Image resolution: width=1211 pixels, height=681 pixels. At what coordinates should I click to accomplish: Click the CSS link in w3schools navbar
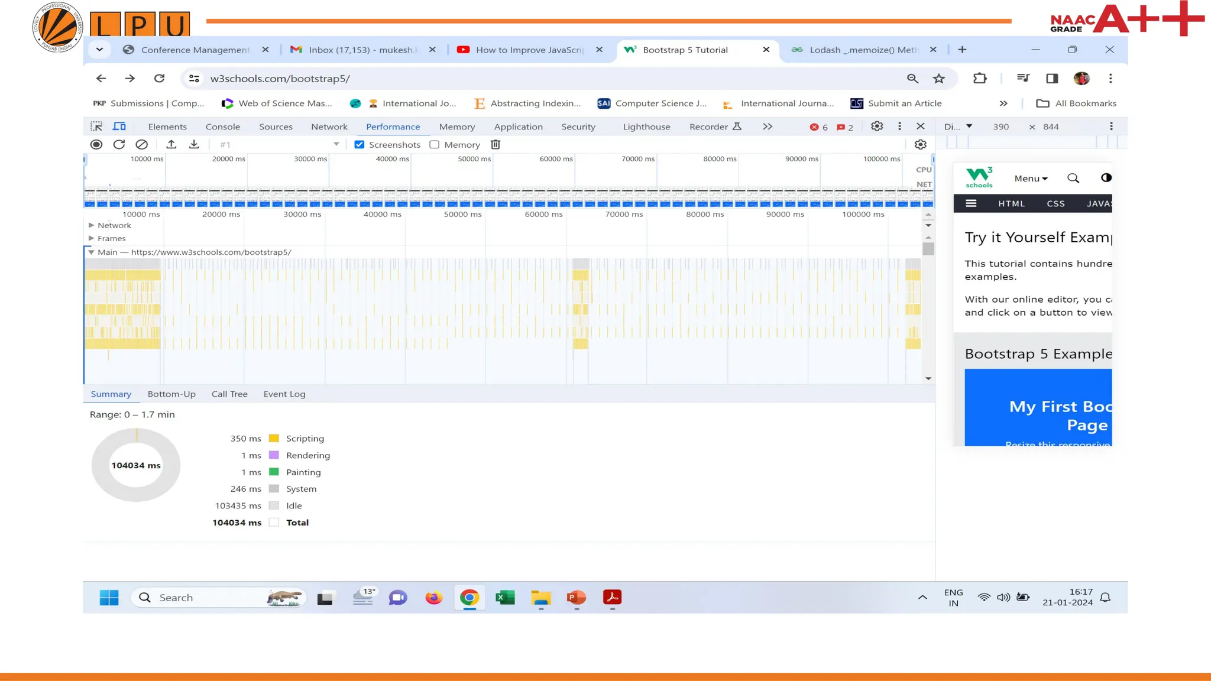click(x=1055, y=203)
